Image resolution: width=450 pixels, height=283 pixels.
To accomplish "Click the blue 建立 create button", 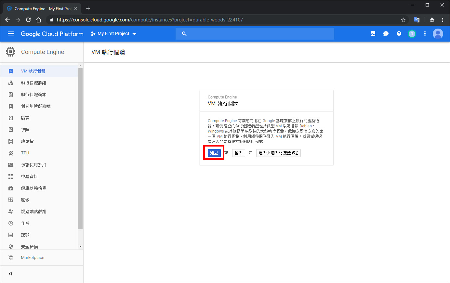I will click(214, 153).
